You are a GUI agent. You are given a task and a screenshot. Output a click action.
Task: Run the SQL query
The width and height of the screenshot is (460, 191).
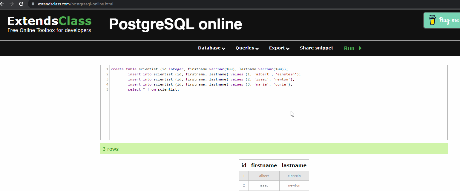(x=353, y=48)
